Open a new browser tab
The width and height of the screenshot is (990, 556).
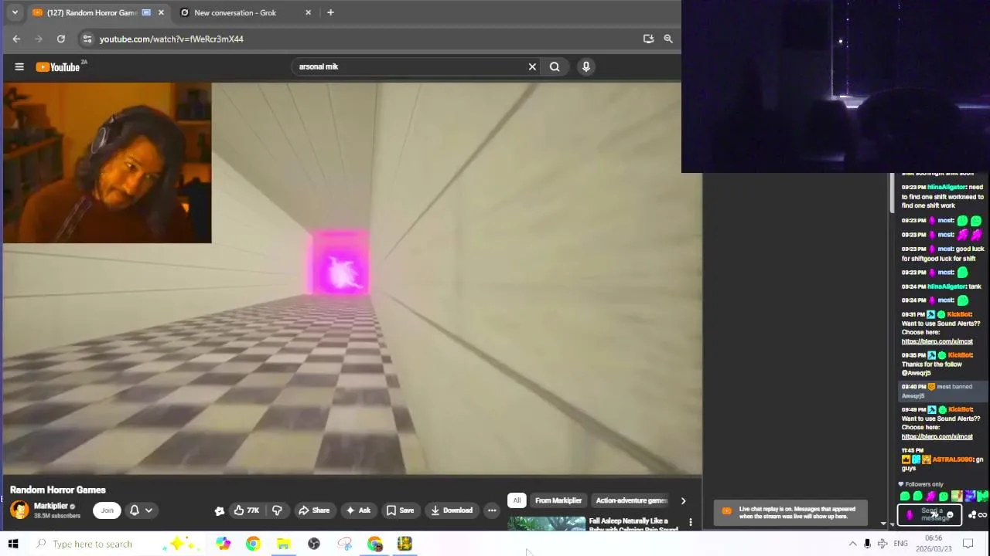pos(330,12)
